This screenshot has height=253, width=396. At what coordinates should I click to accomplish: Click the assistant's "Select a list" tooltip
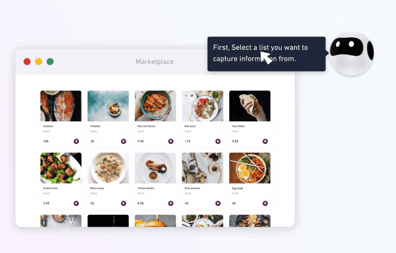(x=266, y=54)
